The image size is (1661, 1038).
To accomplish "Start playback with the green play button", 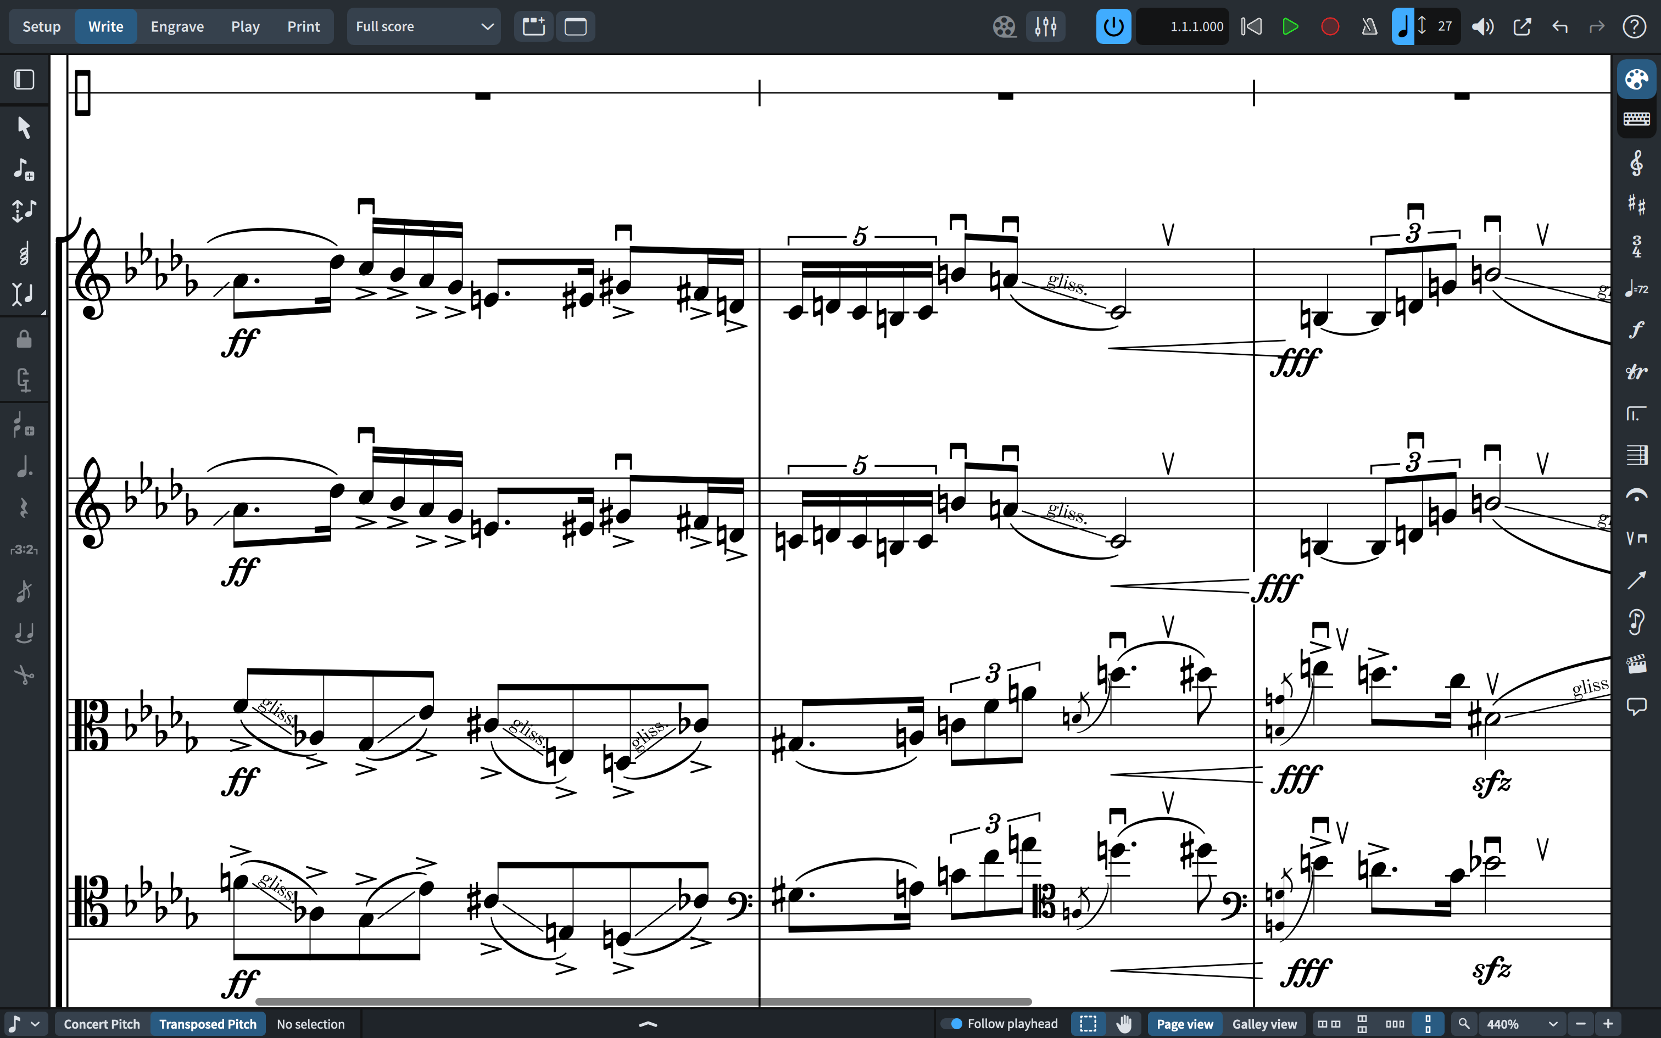I will coord(1290,26).
